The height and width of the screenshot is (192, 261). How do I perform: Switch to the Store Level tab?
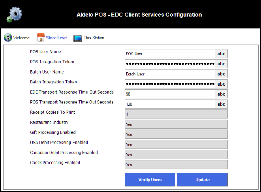point(53,38)
